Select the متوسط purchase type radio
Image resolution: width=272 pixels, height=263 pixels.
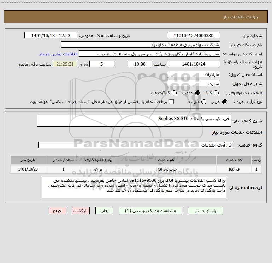coord(204,102)
